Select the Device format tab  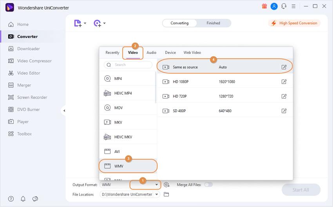click(x=170, y=53)
